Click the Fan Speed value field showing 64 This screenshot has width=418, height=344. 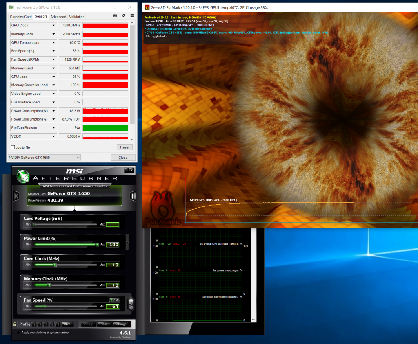[x=113, y=306]
